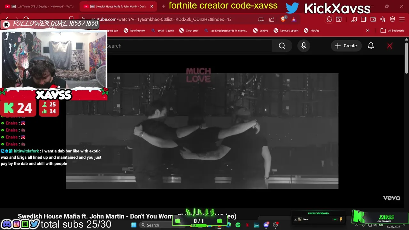Open the McAfee bookmark

312,31
